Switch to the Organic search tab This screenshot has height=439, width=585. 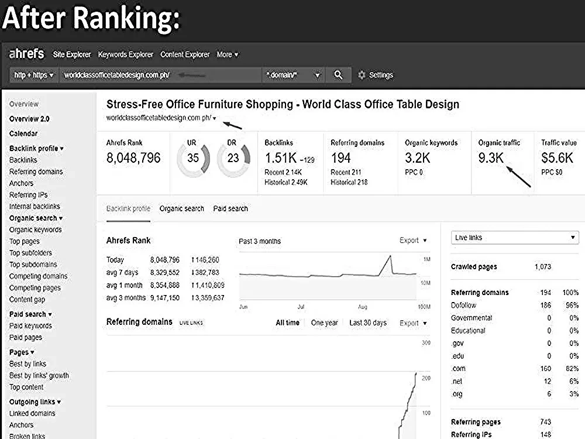pos(182,209)
